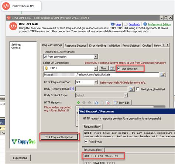Minimize the REST API Task window

[162, 18]
